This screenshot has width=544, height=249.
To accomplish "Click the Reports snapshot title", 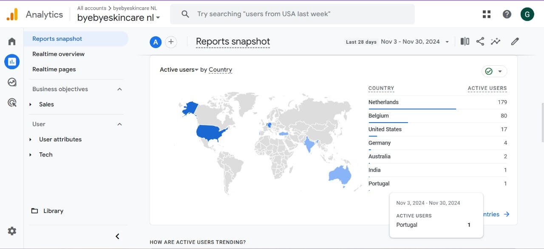I will click(233, 42).
